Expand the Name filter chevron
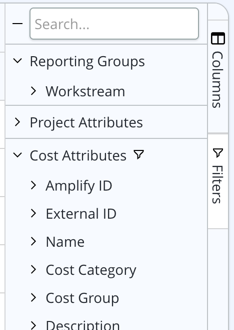234x330 pixels. pyautogui.click(x=33, y=241)
